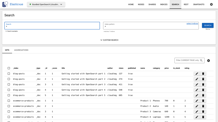Image resolution: width=218 pixels, height=122 pixels.
Task: Delete blog-posts document part 1
Action: pyautogui.click(x=203, y=74)
